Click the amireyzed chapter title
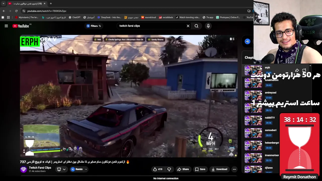322x181 pixels. tap(270, 93)
